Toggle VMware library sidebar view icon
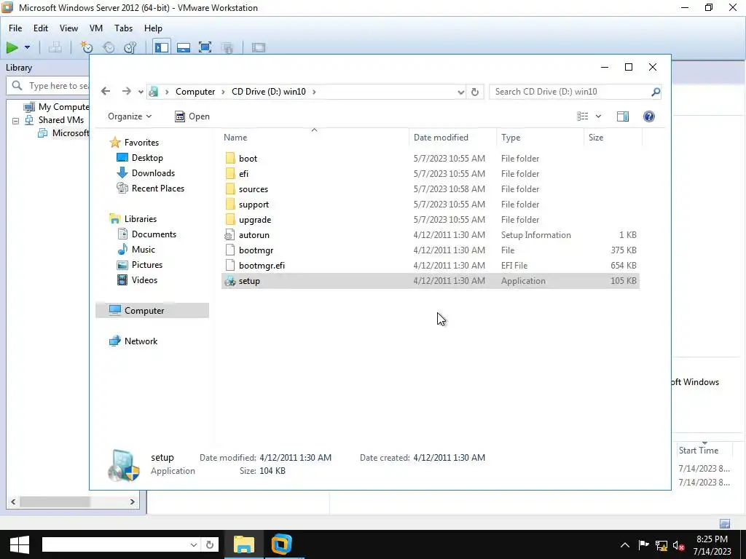The height and width of the screenshot is (559, 746). [x=162, y=47]
